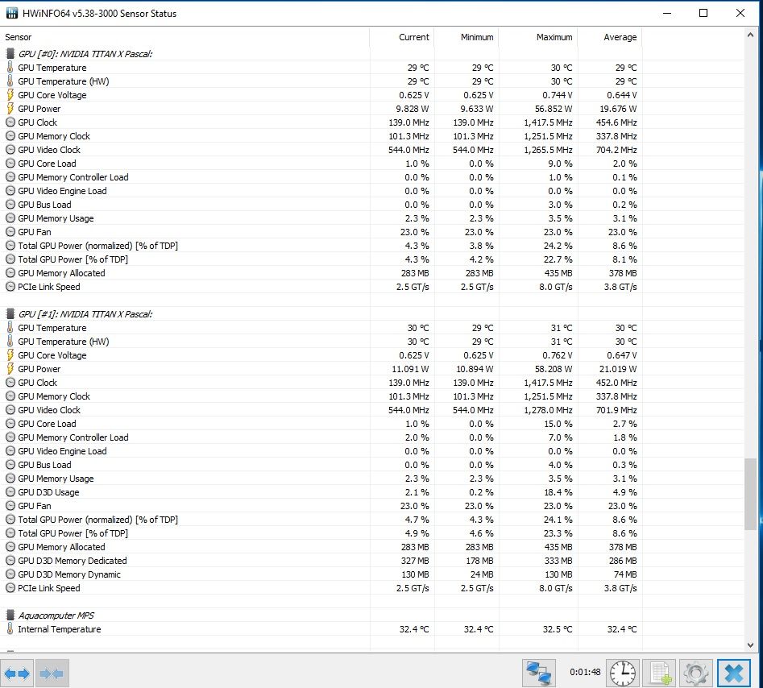This screenshot has width=763, height=688.
Task: Click the 286 MB average dedicated memory value
Action: click(x=623, y=561)
